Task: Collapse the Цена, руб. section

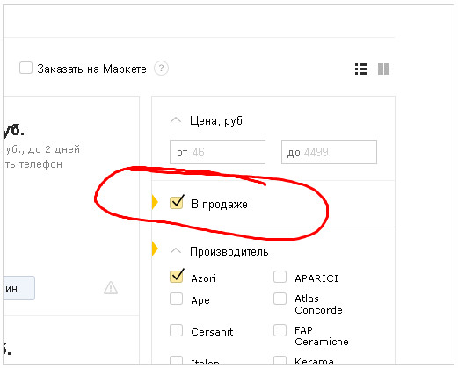Action: (x=176, y=120)
